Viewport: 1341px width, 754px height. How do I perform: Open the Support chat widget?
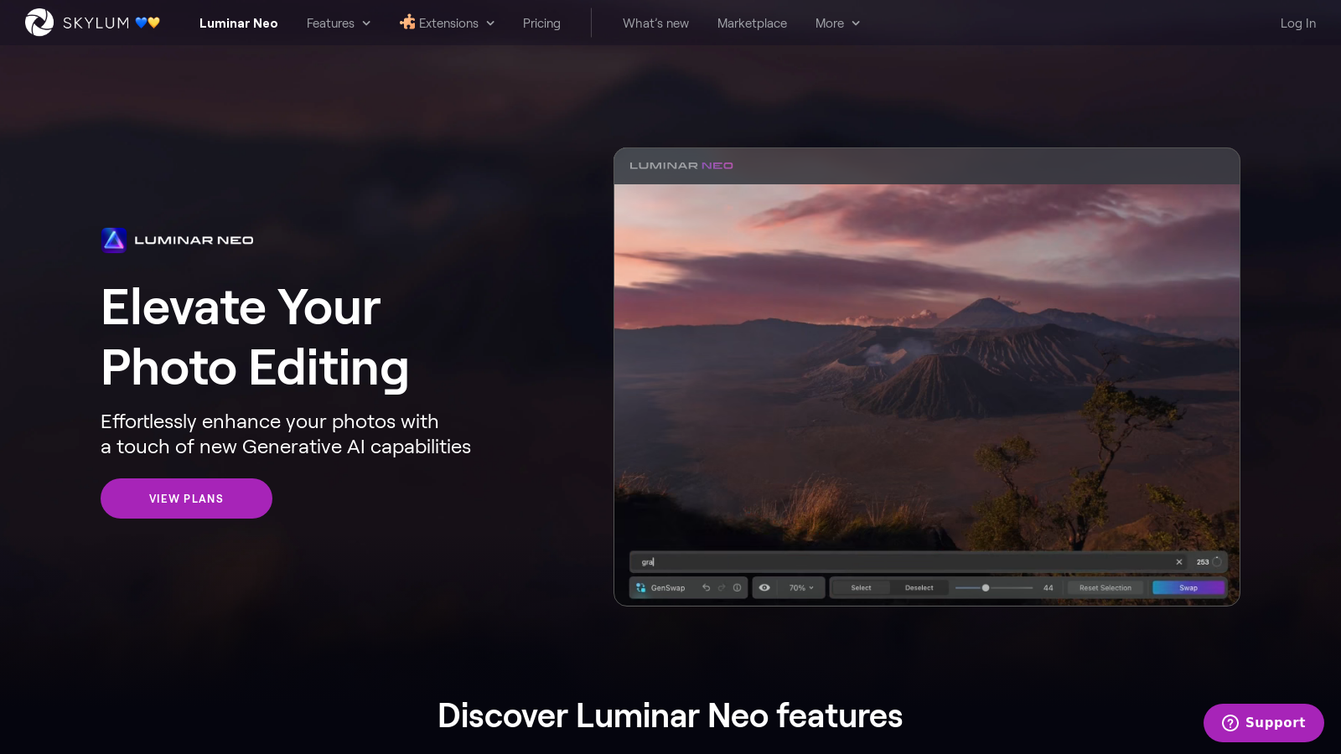1264,723
